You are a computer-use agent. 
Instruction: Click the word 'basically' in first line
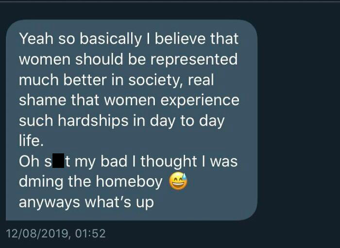point(110,39)
